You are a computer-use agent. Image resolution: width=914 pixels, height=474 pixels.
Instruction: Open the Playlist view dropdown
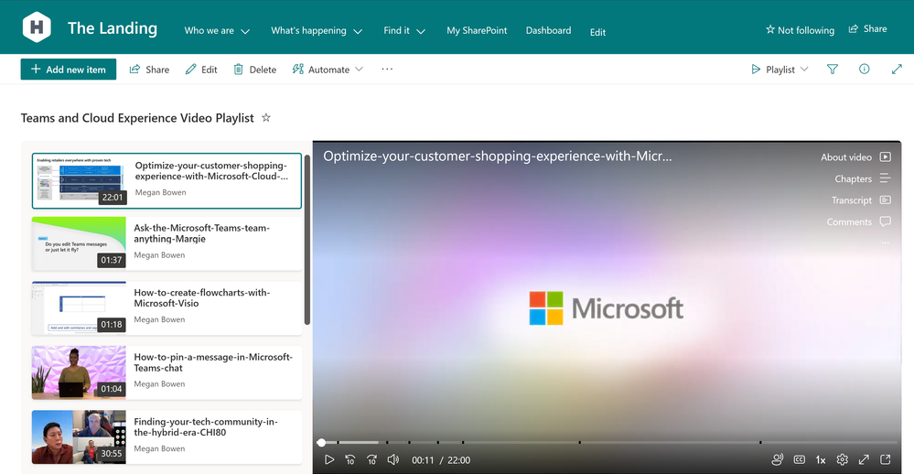click(780, 70)
